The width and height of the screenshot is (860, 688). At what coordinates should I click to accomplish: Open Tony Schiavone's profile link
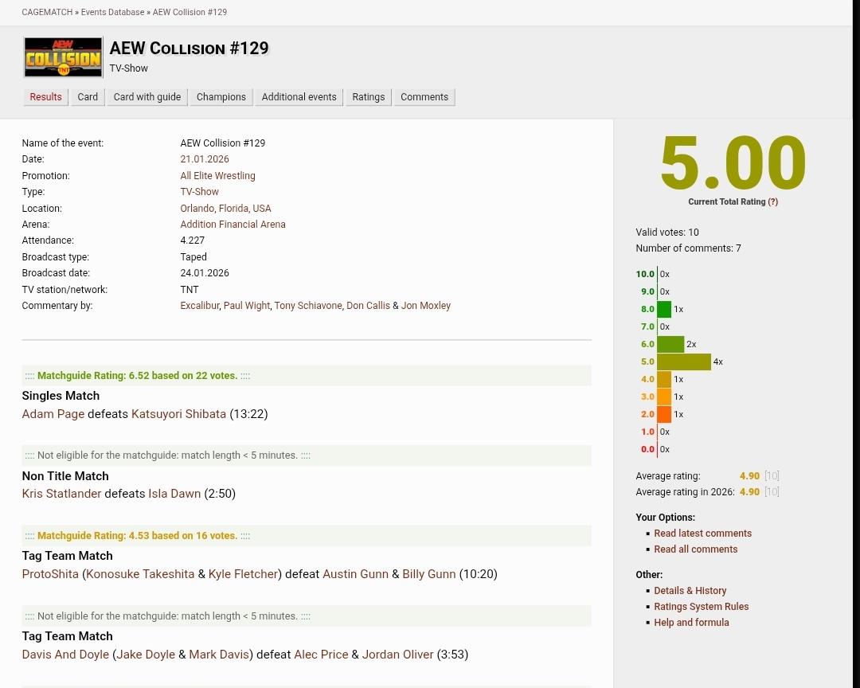pyautogui.click(x=308, y=306)
